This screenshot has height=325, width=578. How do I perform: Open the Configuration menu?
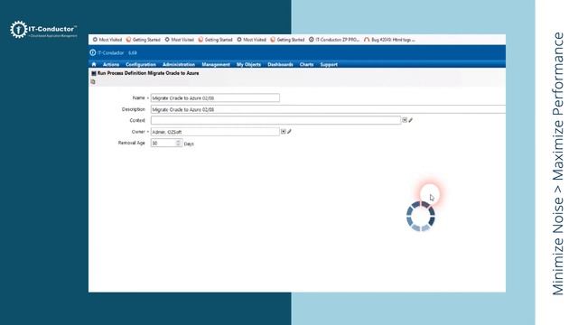[x=141, y=64]
